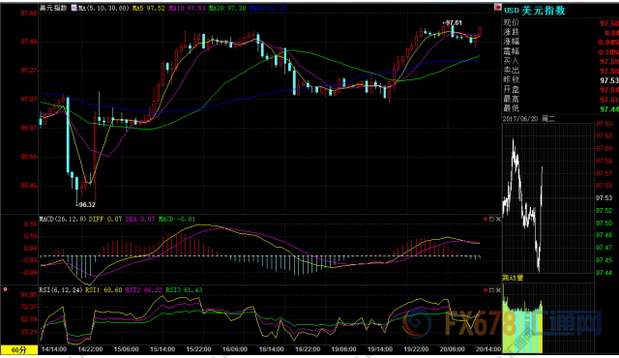Click the MACD(26,12,9) parameters label

click(x=62, y=219)
